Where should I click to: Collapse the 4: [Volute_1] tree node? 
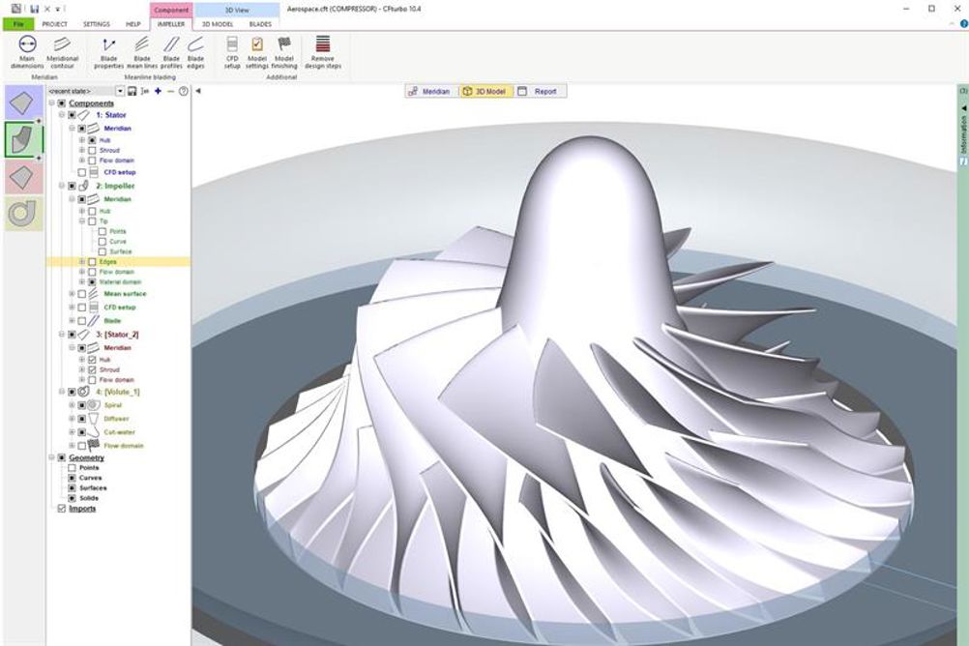[62, 392]
